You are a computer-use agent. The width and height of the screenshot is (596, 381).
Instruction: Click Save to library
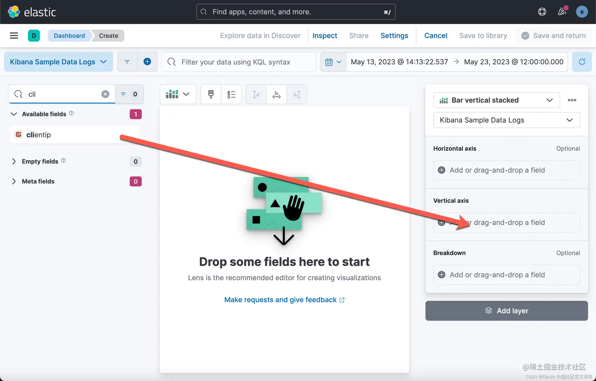point(483,35)
